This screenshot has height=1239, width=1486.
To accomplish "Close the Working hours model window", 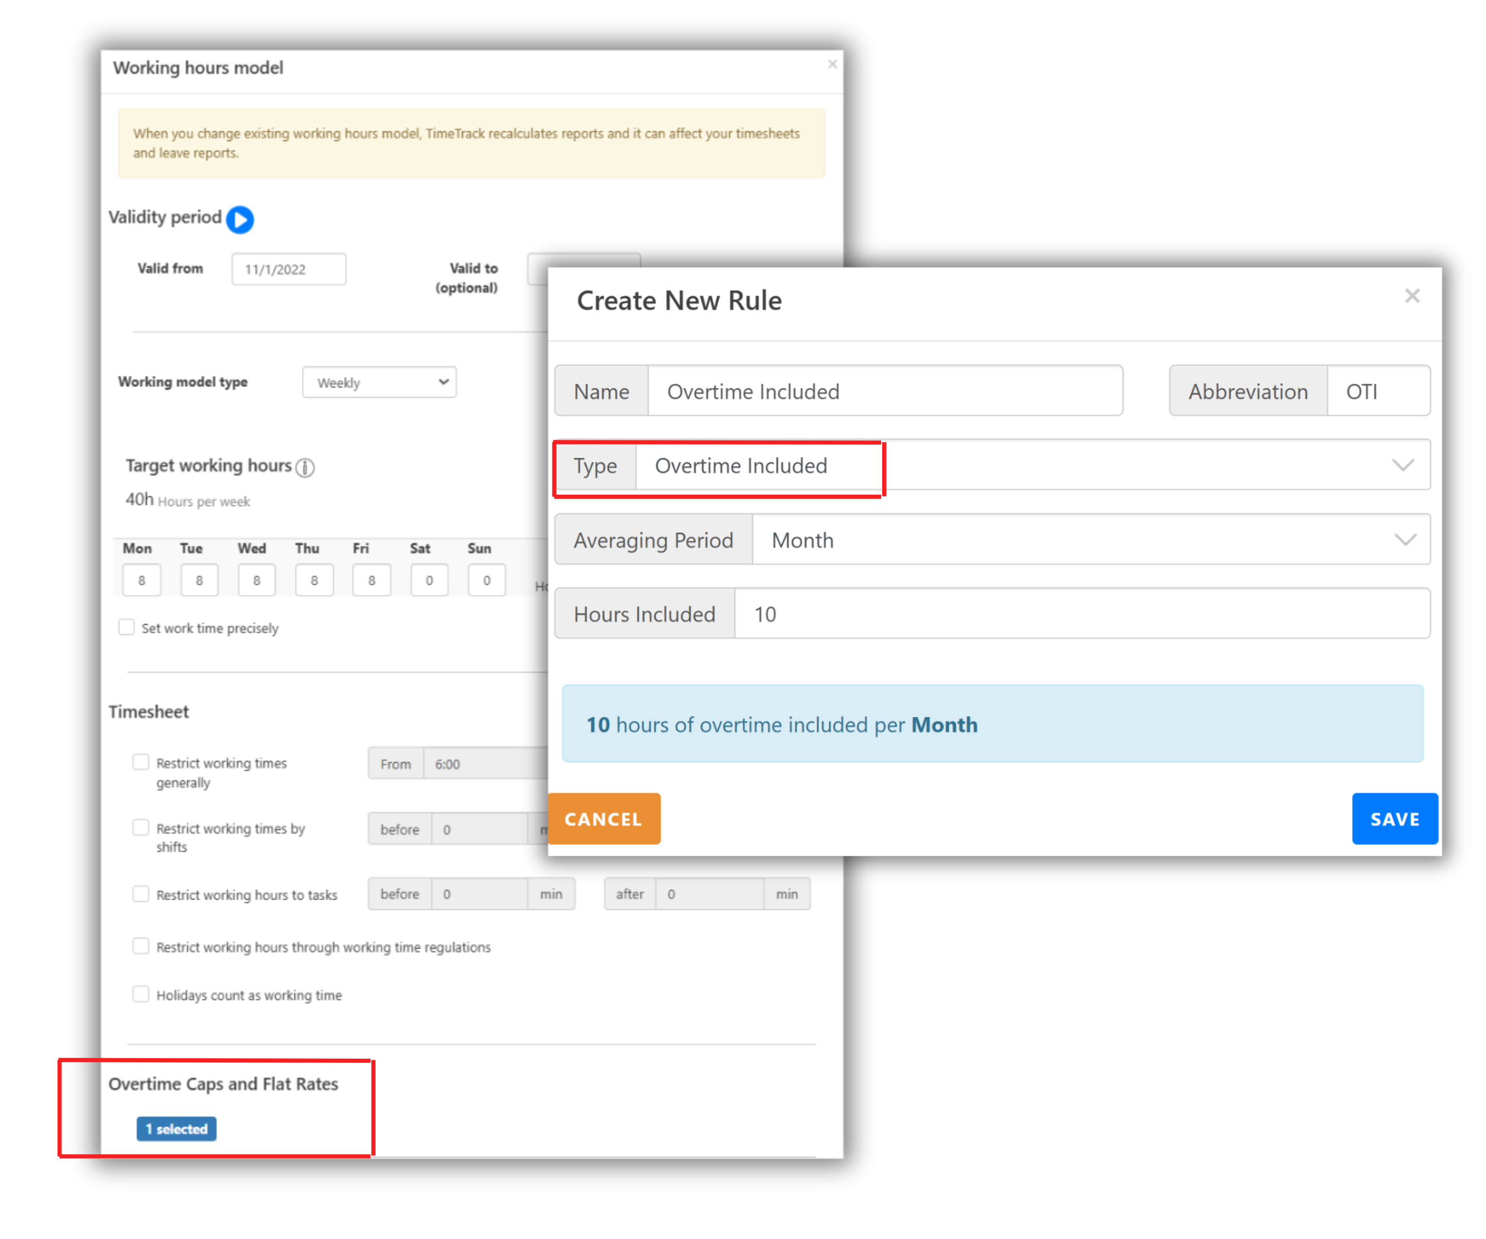I will (x=832, y=64).
